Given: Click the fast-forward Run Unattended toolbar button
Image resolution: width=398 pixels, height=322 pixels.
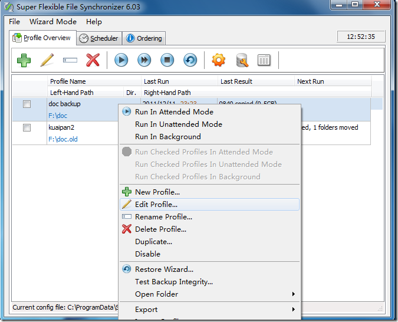Looking at the screenshot, I should coord(144,60).
